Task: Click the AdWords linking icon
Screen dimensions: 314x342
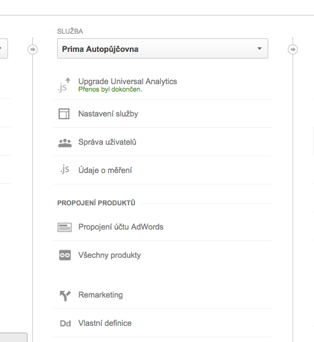Action: coord(65,227)
